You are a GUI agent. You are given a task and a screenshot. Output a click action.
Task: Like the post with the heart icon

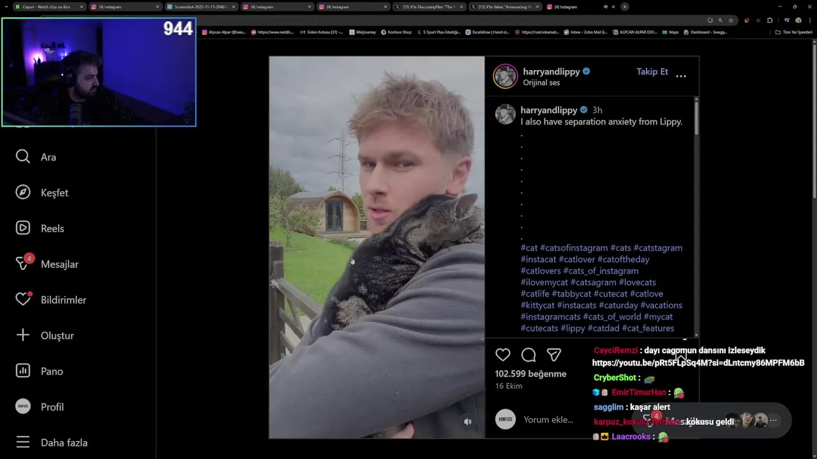coord(503,355)
